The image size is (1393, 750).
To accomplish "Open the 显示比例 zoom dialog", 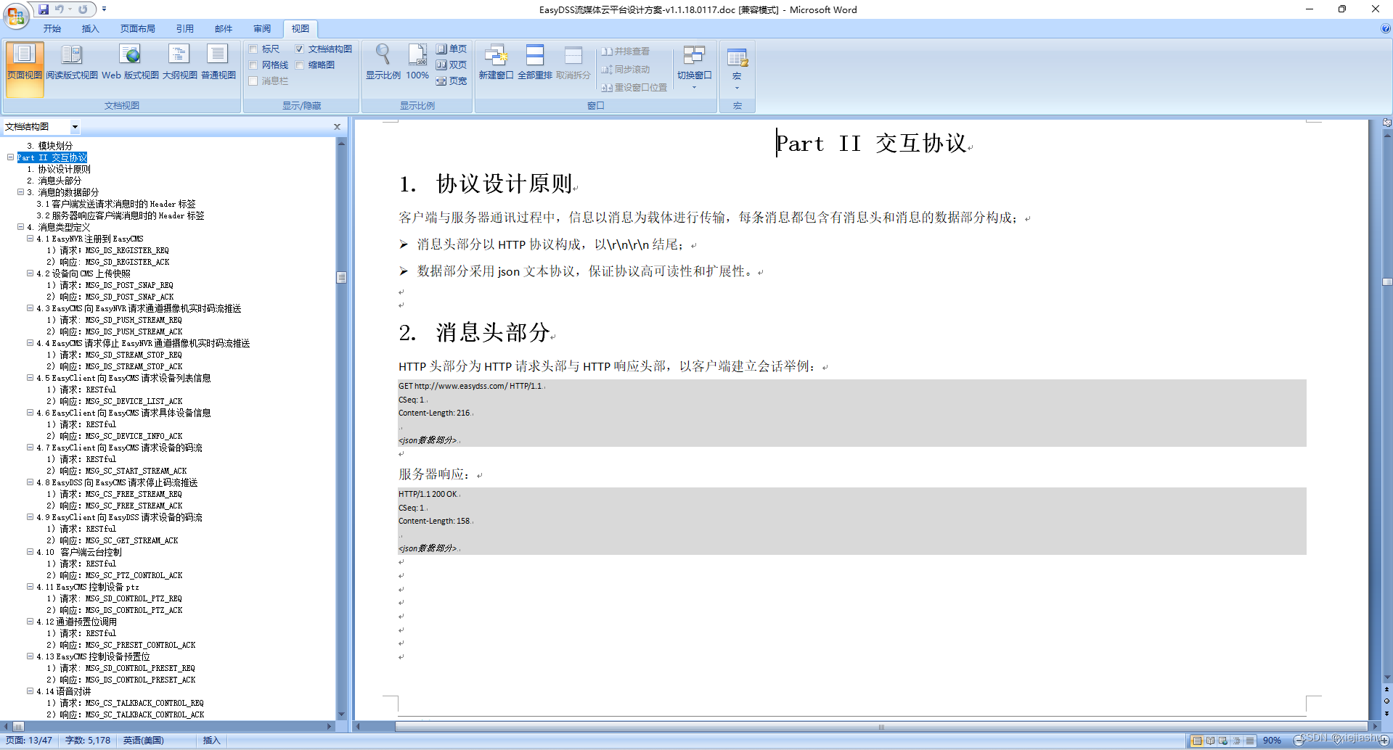I will click(383, 62).
